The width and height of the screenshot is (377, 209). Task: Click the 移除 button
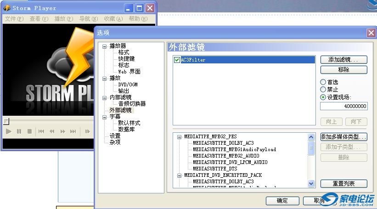point(344,70)
